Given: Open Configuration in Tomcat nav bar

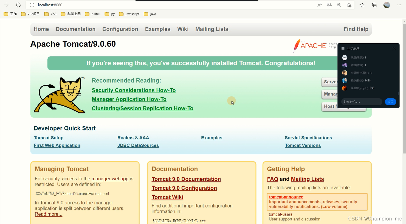Looking at the screenshot, I should point(120,29).
